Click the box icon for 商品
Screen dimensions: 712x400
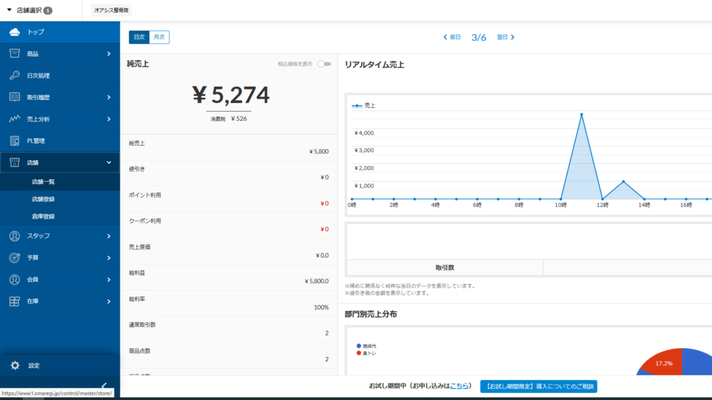[x=14, y=53]
